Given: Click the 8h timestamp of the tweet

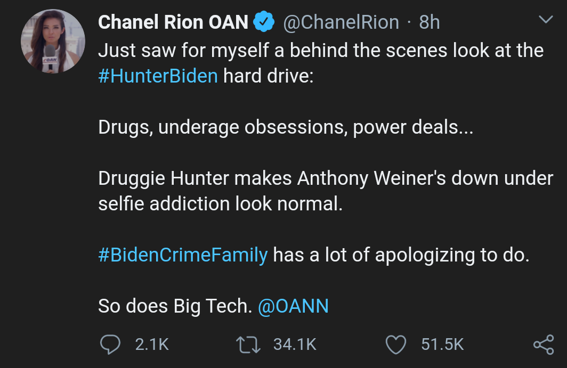Looking at the screenshot, I should click(429, 22).
